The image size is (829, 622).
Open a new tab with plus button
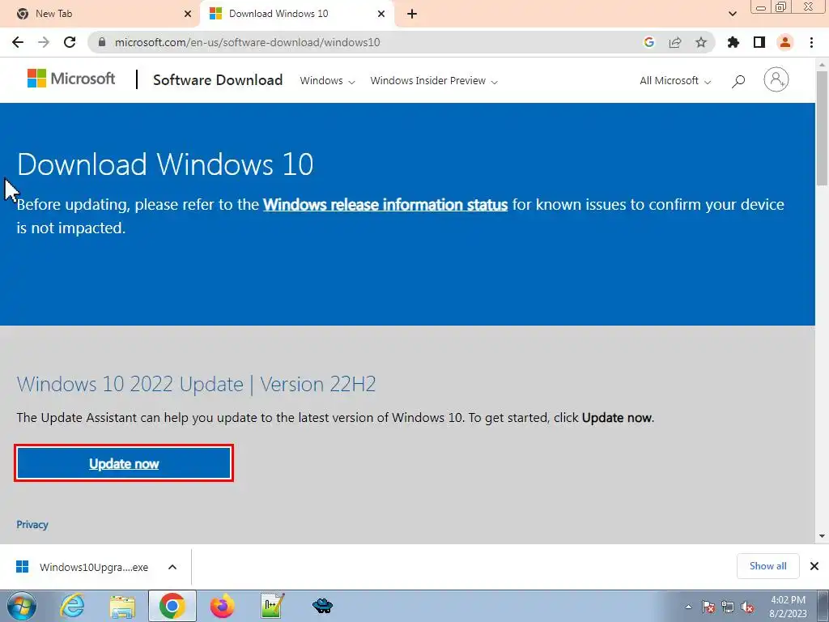(412, 14)
